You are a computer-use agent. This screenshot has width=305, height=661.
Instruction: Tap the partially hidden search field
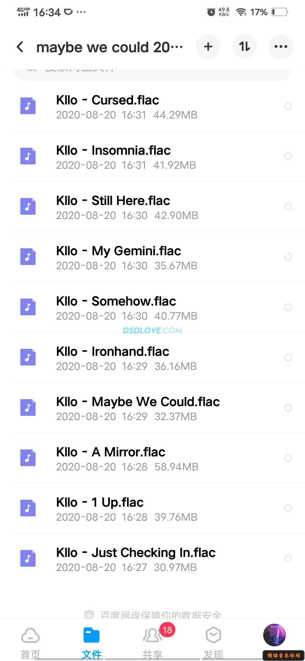[x=152, y=74]
